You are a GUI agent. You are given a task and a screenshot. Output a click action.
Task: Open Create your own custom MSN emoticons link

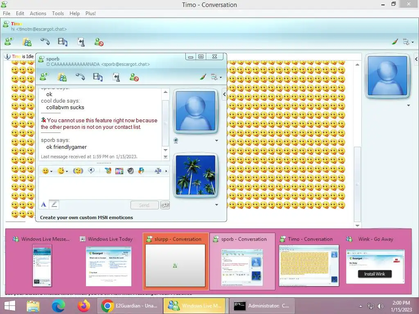[86, 218]
